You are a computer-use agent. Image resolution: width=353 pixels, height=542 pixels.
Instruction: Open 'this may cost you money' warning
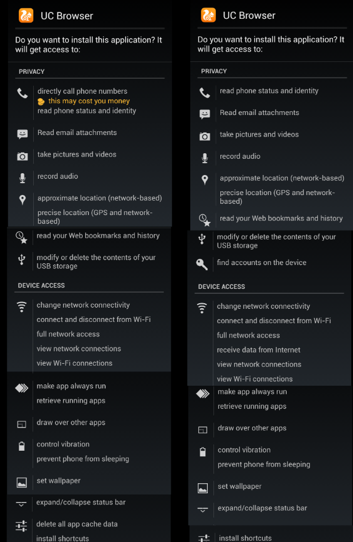89,101
